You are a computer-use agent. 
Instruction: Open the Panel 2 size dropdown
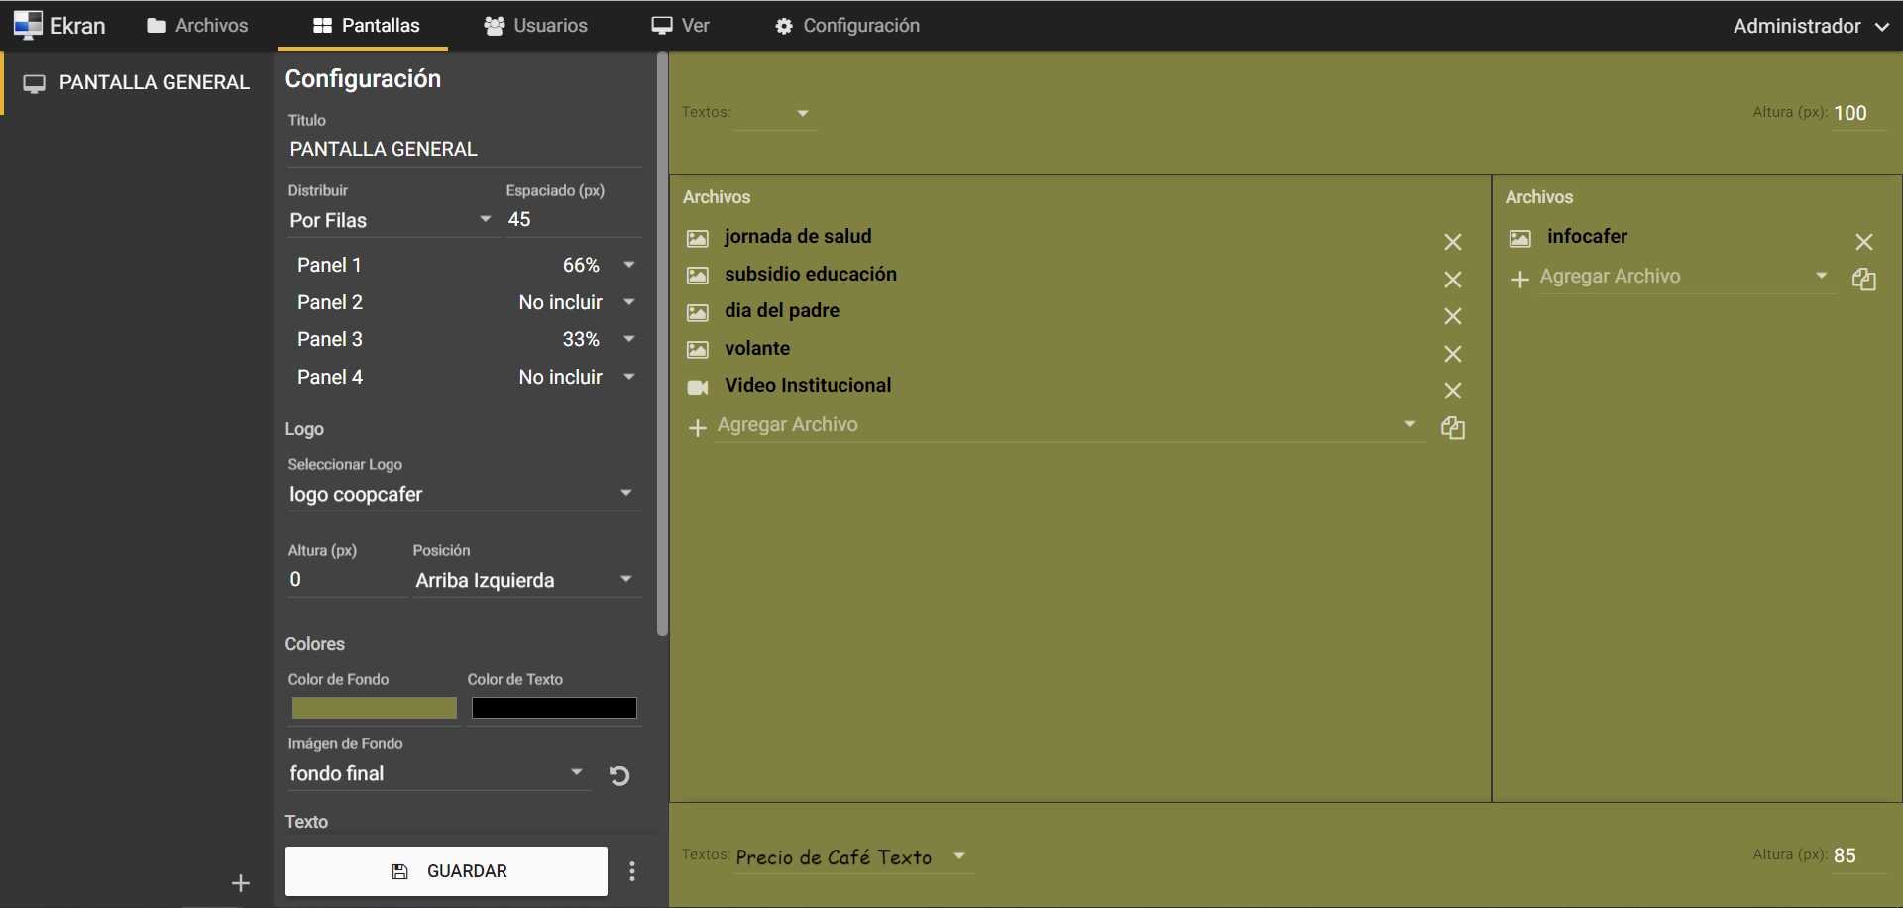coord(628,302)
